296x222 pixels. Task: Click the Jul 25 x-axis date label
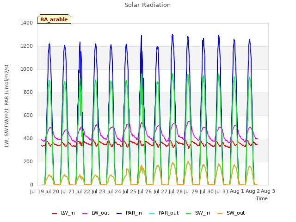[x=129, y=191]
